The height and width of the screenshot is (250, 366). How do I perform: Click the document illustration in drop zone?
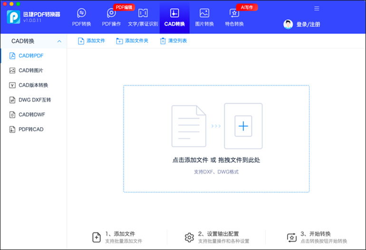tap(189, 126)
